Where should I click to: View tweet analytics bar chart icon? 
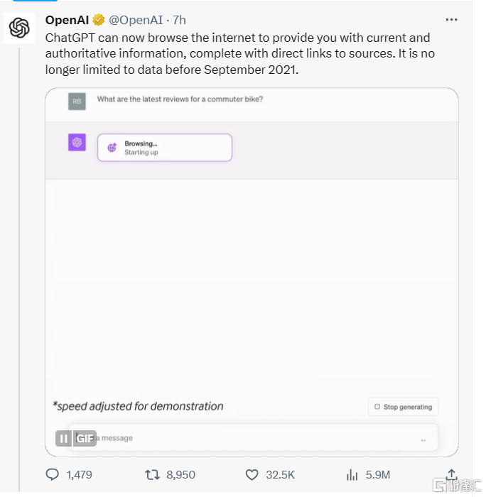pyautogui.click(x=352, y=474)
